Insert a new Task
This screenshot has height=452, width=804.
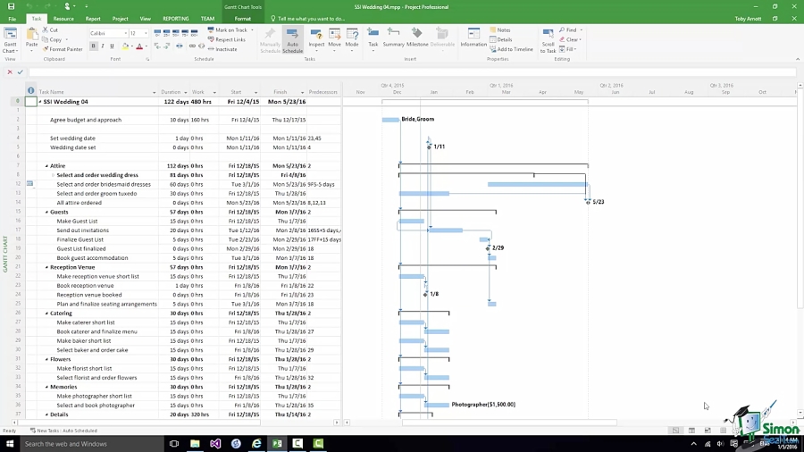pyautogui.click(x=373, y=39)
